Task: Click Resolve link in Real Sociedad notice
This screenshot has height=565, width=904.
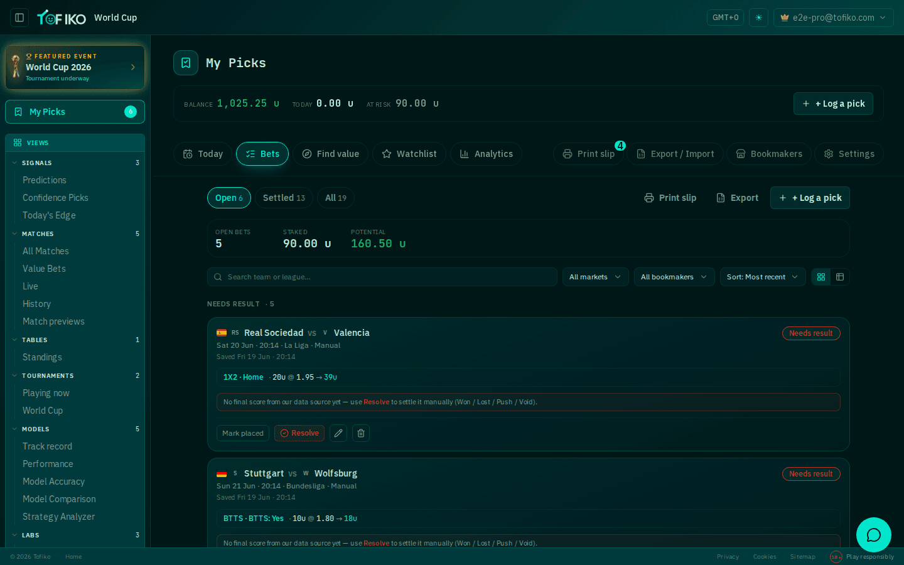Action: (377, 402)
